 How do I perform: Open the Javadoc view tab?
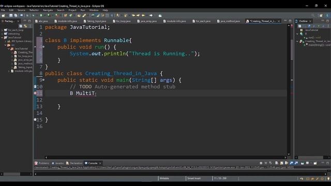click(57, 163)
